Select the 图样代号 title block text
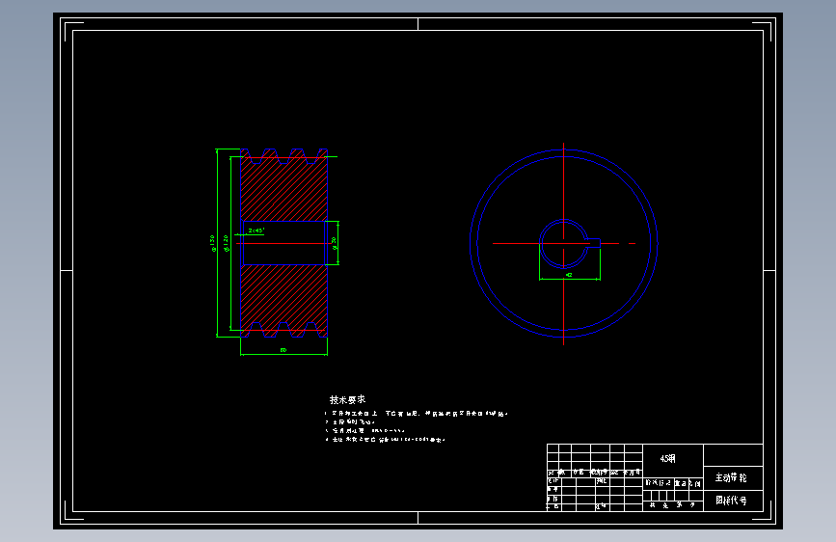Screen dimensions: 836x542 click(731, 501)
